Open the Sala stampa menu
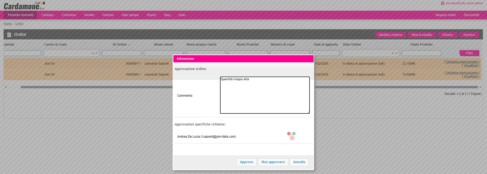The image size is (487, 174). point(130,15)
